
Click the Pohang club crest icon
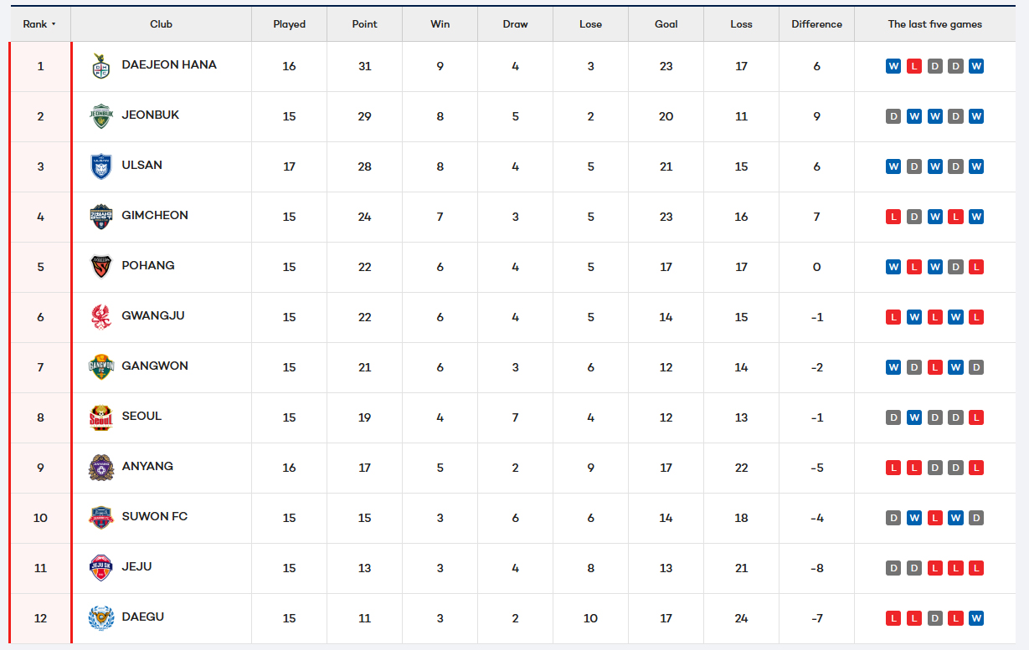tap(100, 267)
